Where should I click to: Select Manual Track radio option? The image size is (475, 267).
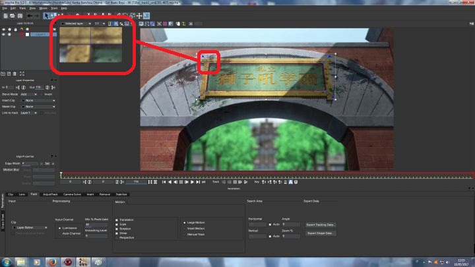click(185, 234)
